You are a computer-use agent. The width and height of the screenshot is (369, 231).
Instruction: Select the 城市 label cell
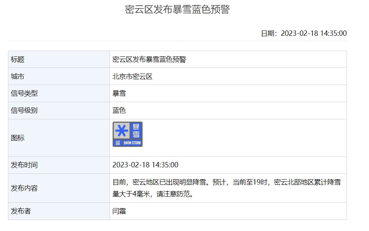pyautogui.click(x=18, y=77)
